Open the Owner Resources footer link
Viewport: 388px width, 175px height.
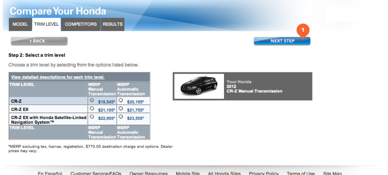click(148, 173)
